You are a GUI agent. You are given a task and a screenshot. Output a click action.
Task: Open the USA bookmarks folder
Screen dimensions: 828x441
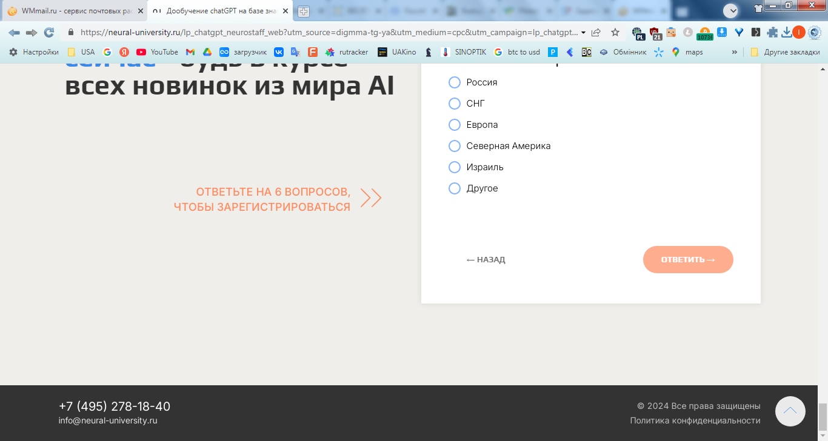[81, 52]
